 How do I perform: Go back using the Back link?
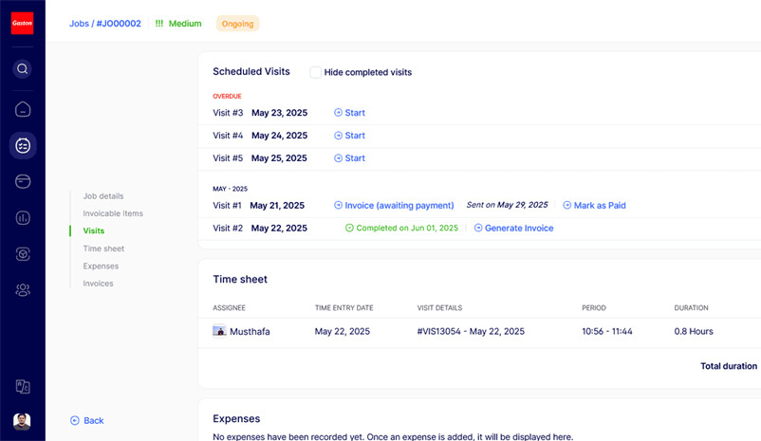pyautogui.click(x=87, y=420)
